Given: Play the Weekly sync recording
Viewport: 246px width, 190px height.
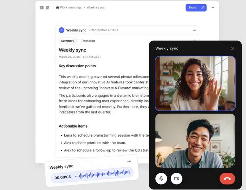Looking at the screenshot, I should (61, 30).
